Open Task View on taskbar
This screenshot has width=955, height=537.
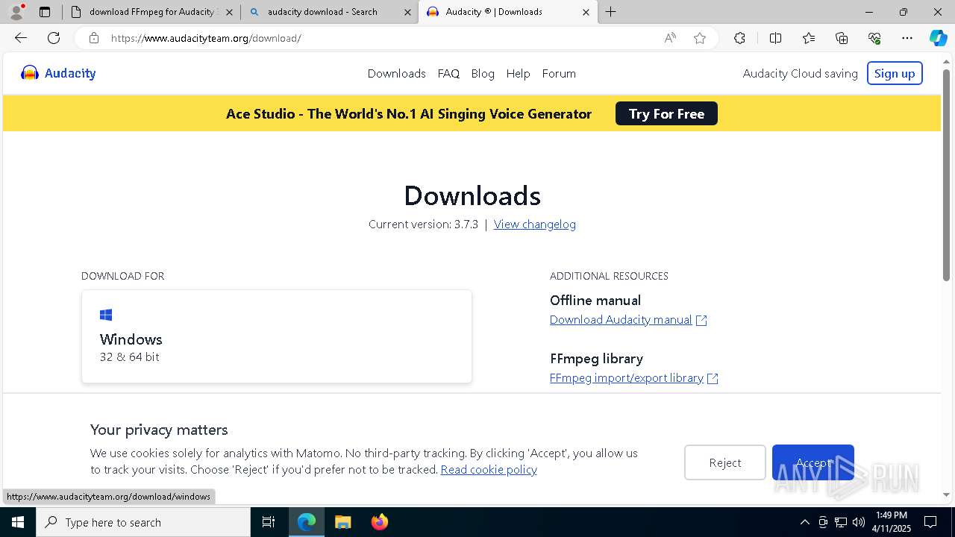[x=269, y=522]
